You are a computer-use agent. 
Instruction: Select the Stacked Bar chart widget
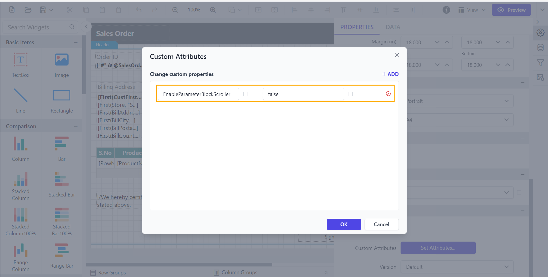click(61, 185)
